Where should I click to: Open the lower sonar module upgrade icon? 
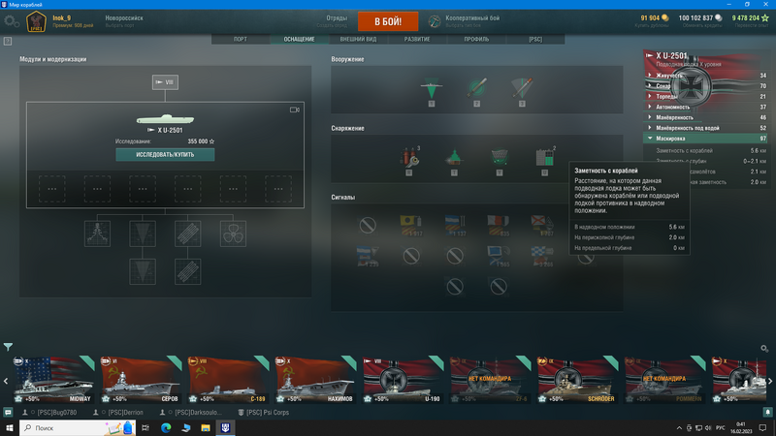[x=143, y=271]
